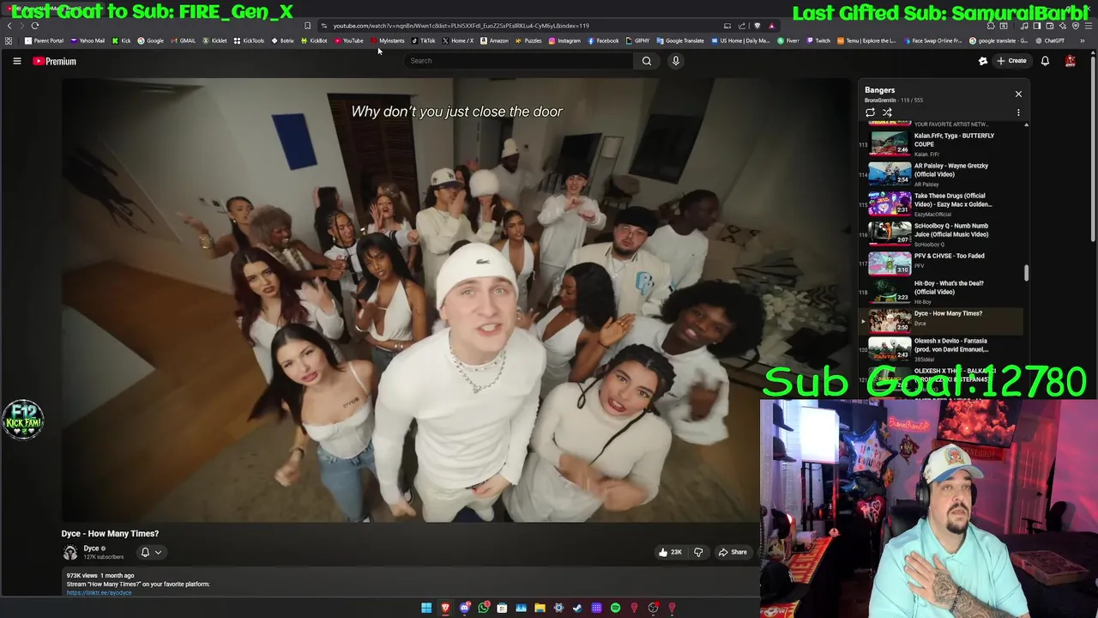Activate voice search microphone
Screen dimensions: 1098x618
(x=675, y=61)
